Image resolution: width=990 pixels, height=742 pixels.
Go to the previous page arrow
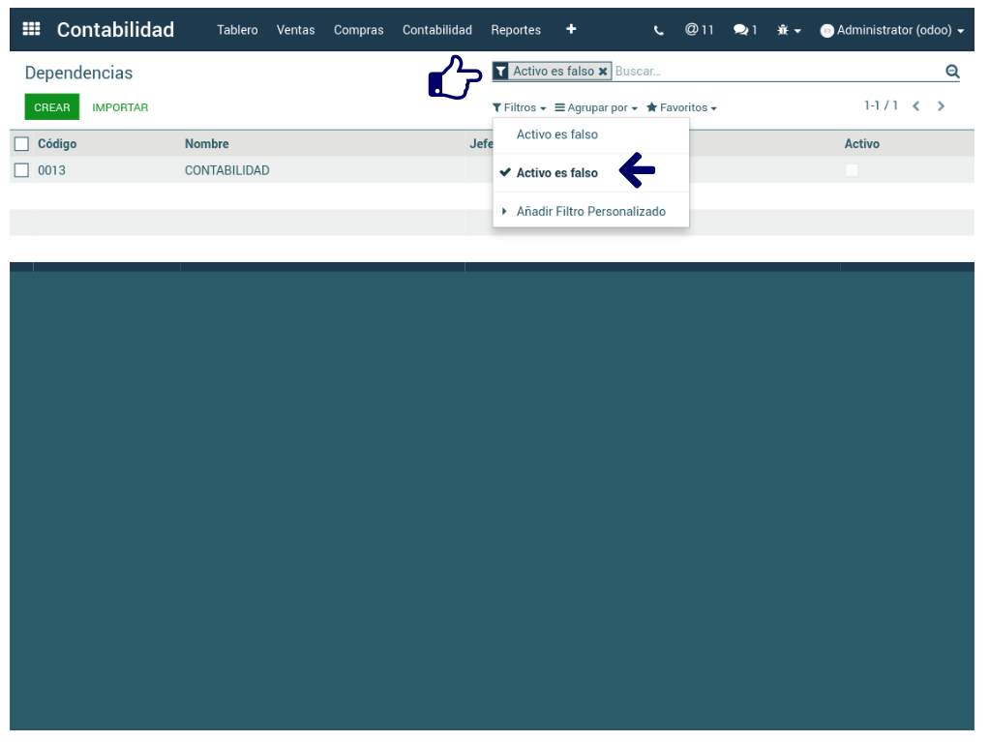point(915,106)
